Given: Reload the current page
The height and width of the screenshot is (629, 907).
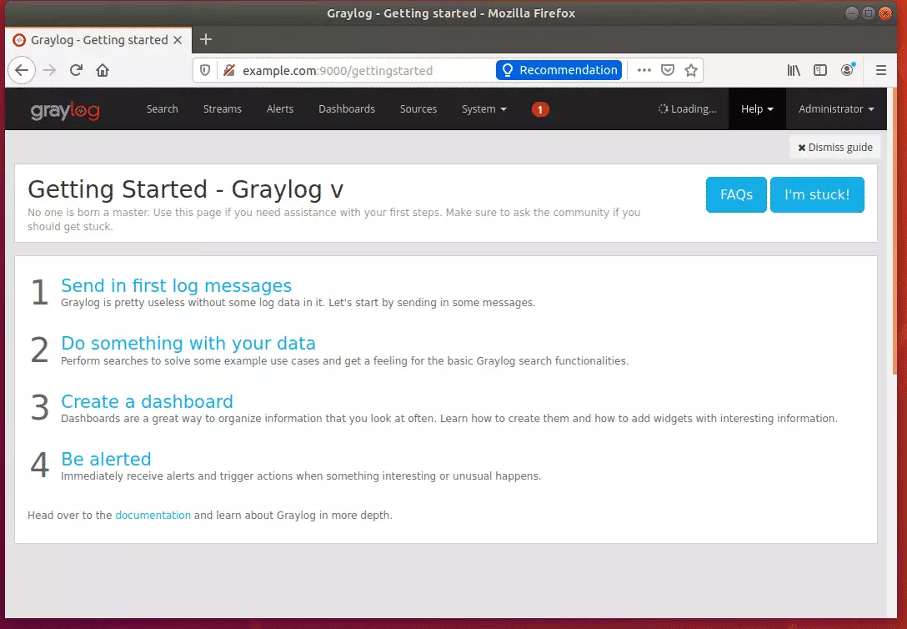Looking at the screenshot, I should [76, 71].
